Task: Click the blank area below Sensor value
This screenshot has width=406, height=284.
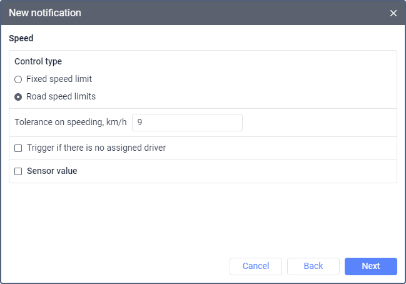Action: point(203,219)
